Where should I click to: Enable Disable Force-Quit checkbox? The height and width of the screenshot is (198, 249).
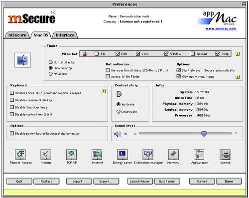point(12,93)
